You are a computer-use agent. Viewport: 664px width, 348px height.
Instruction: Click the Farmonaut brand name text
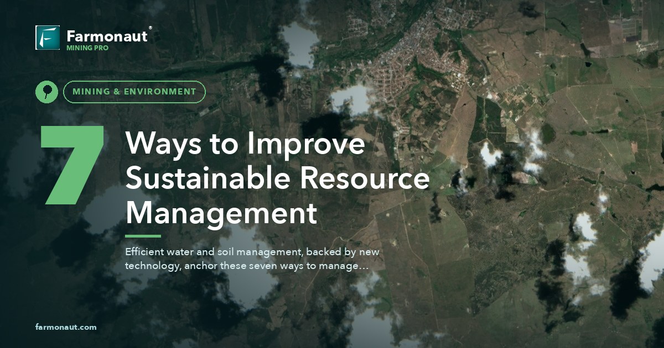tap(107, 36)
